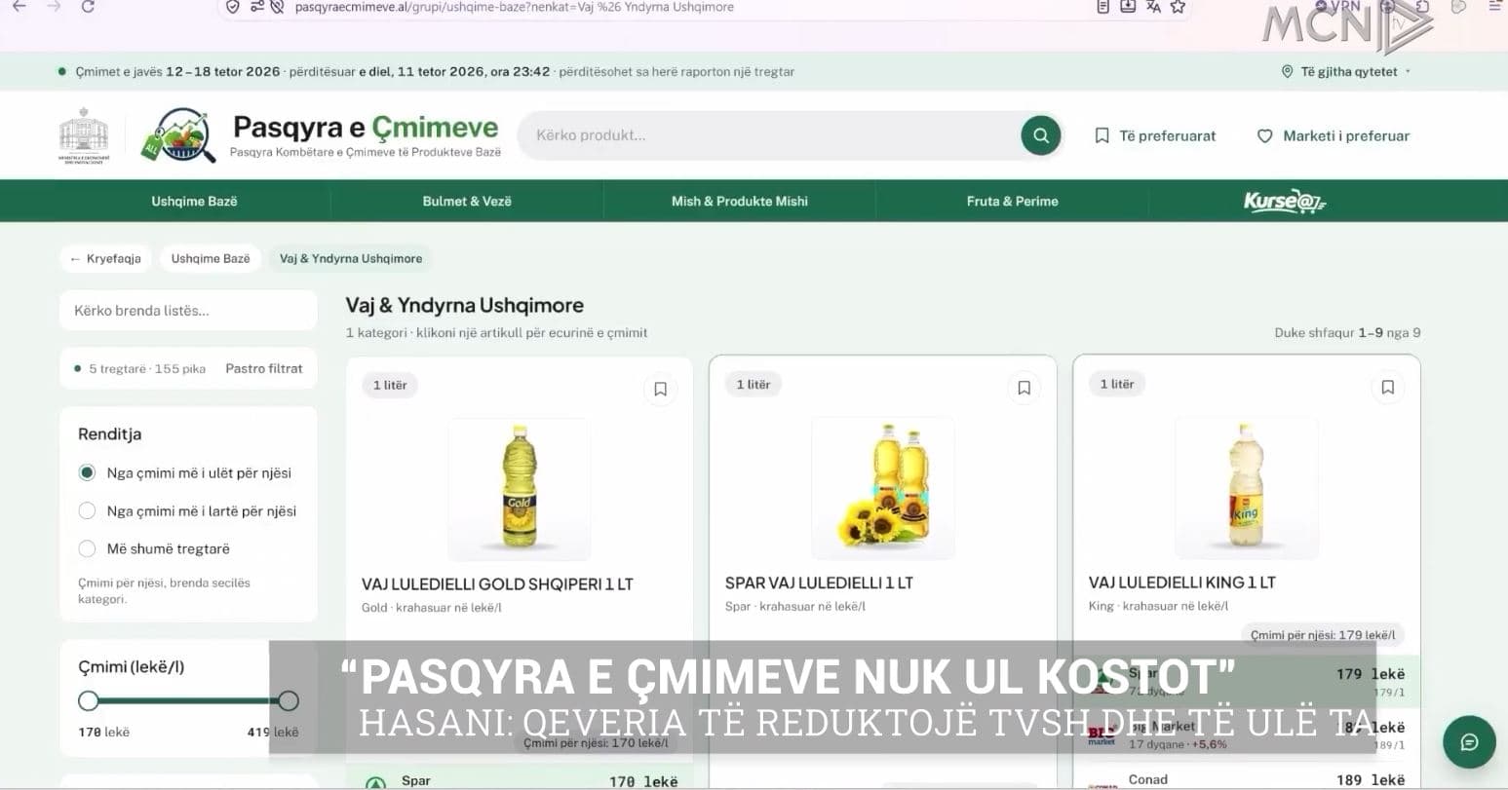
Task: Open reader view icon in the address bar
Action: coord(1102,7)
